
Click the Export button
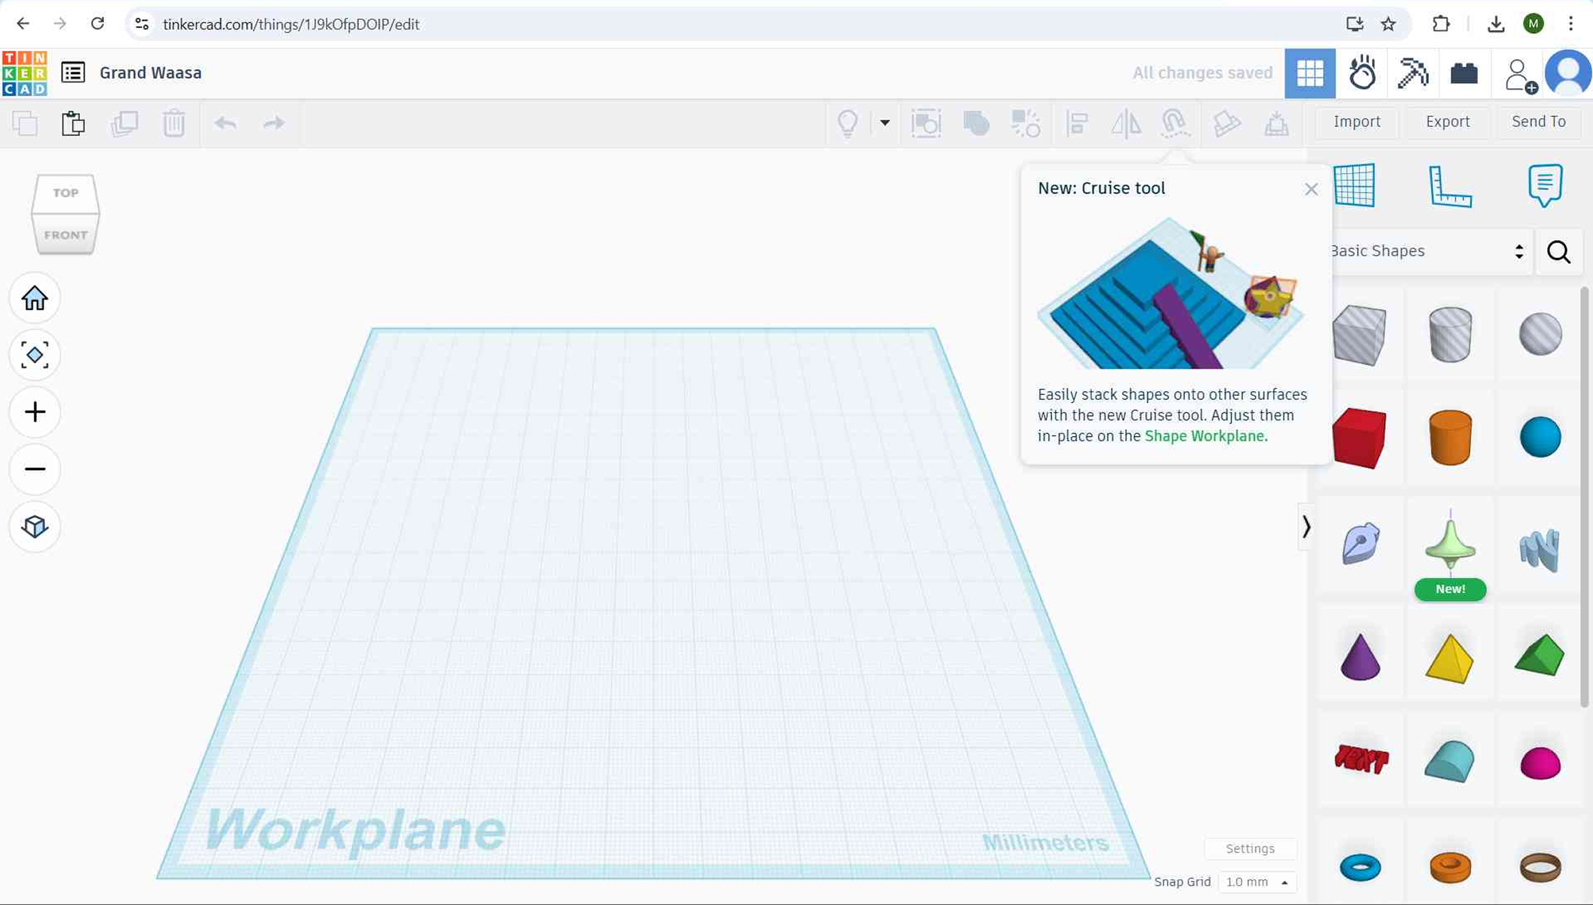click(1447, 122)
